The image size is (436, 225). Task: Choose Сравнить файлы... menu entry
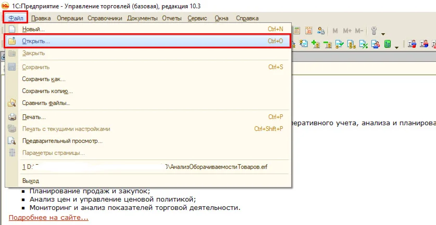148,103
